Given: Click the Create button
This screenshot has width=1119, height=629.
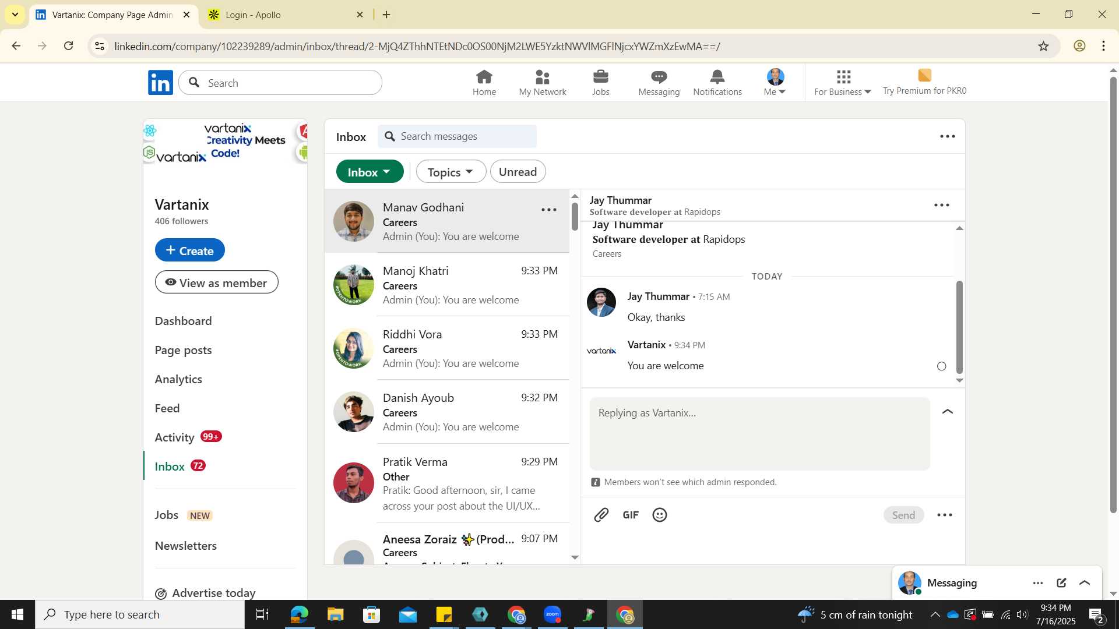Looking at the screenshot, I should pyautogui.click(x=190, y=250).
